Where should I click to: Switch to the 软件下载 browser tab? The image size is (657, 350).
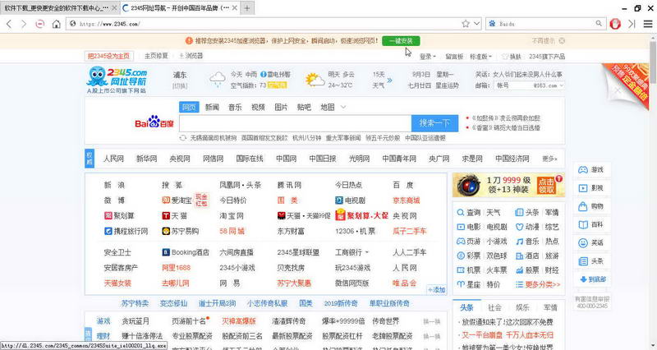(59, 8)
